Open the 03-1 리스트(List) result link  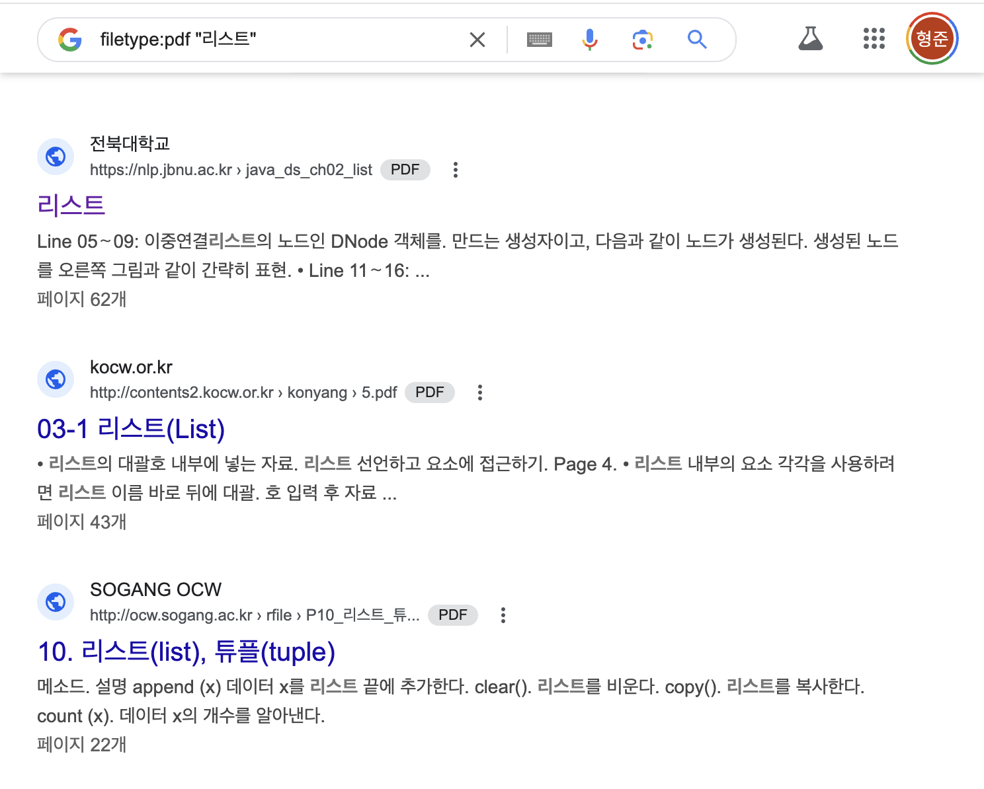point(131,430)
